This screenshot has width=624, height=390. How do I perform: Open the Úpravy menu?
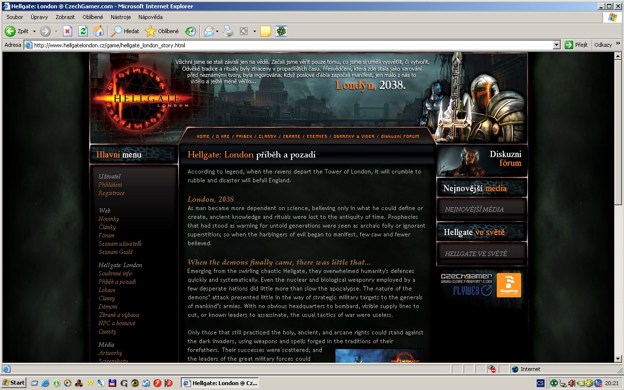(39, 17)
